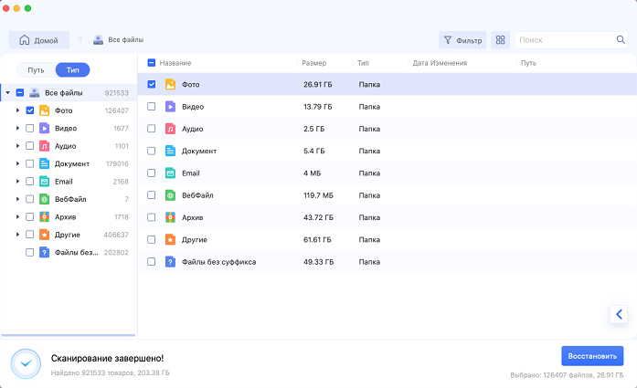Image resolution: width=637 pixels, height=388 pixels.
Task: Click the Фото folder icon in file list
Action: pos(170,84)
